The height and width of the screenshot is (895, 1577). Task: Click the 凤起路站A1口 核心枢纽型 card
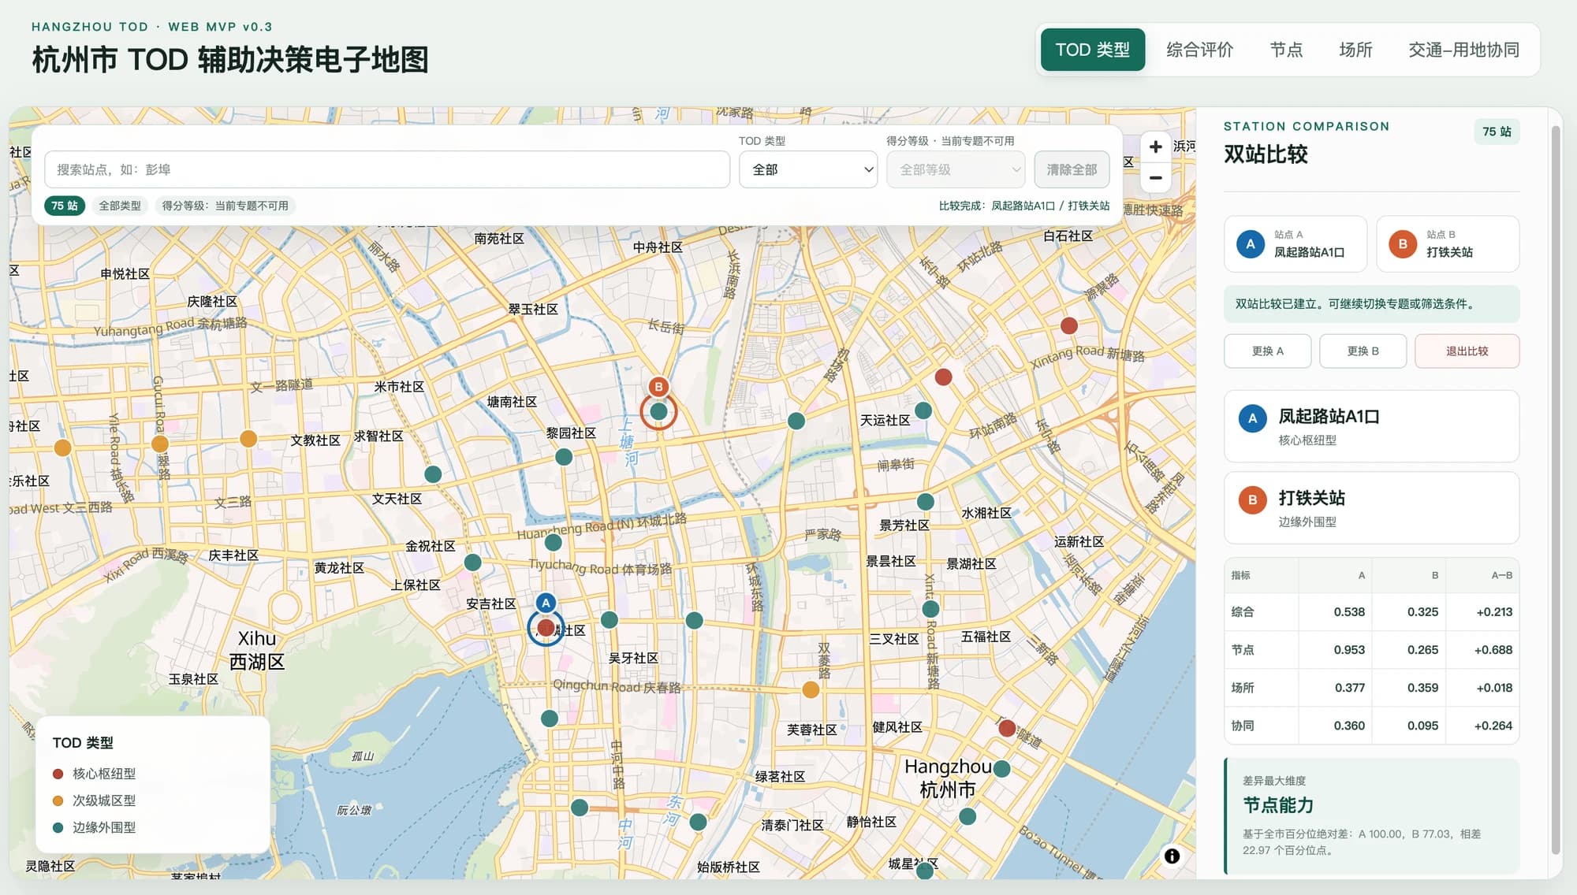click(1371, 426)
